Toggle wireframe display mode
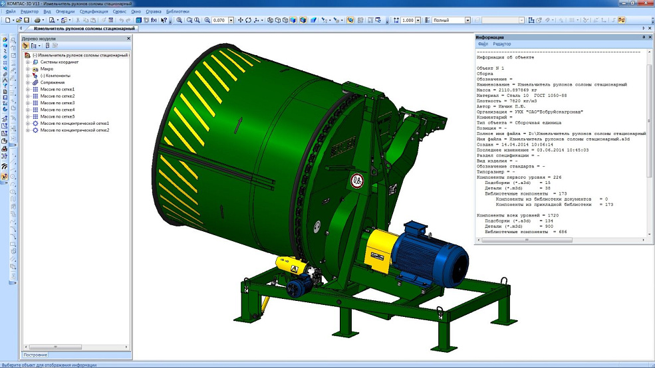The image size is (655, 368). tap(270, 21)
